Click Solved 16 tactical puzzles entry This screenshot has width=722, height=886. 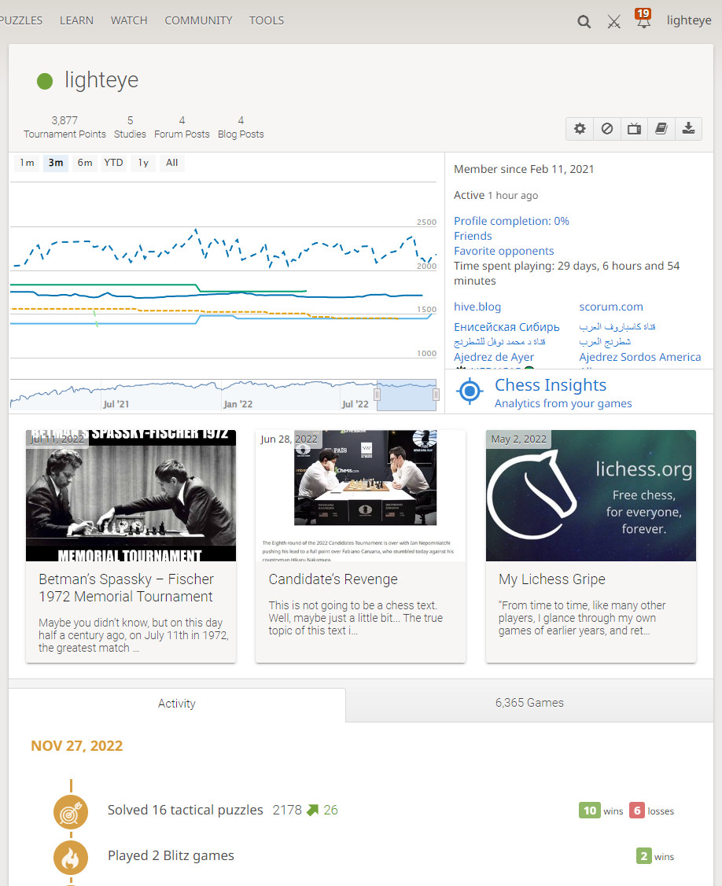click(186, 810)
